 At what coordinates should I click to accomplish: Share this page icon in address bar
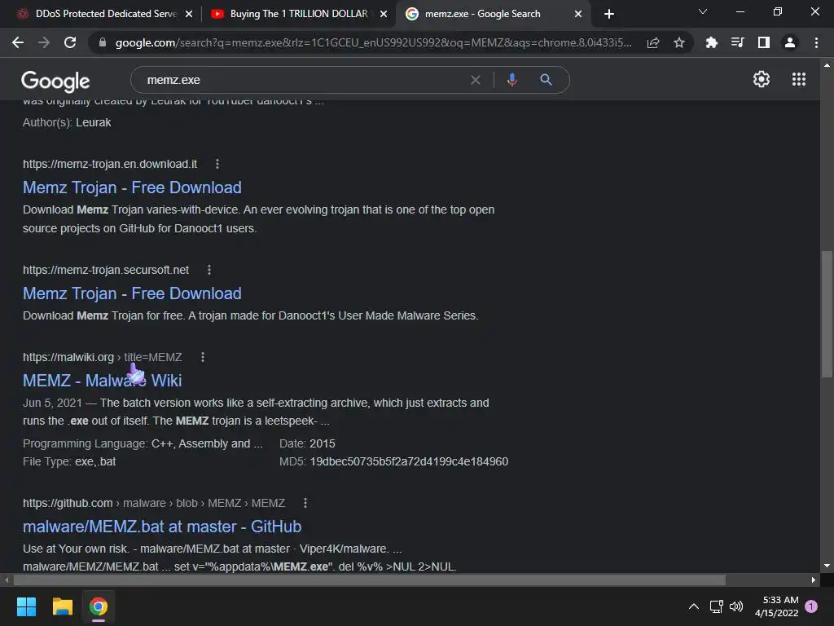tap(653, 42)
